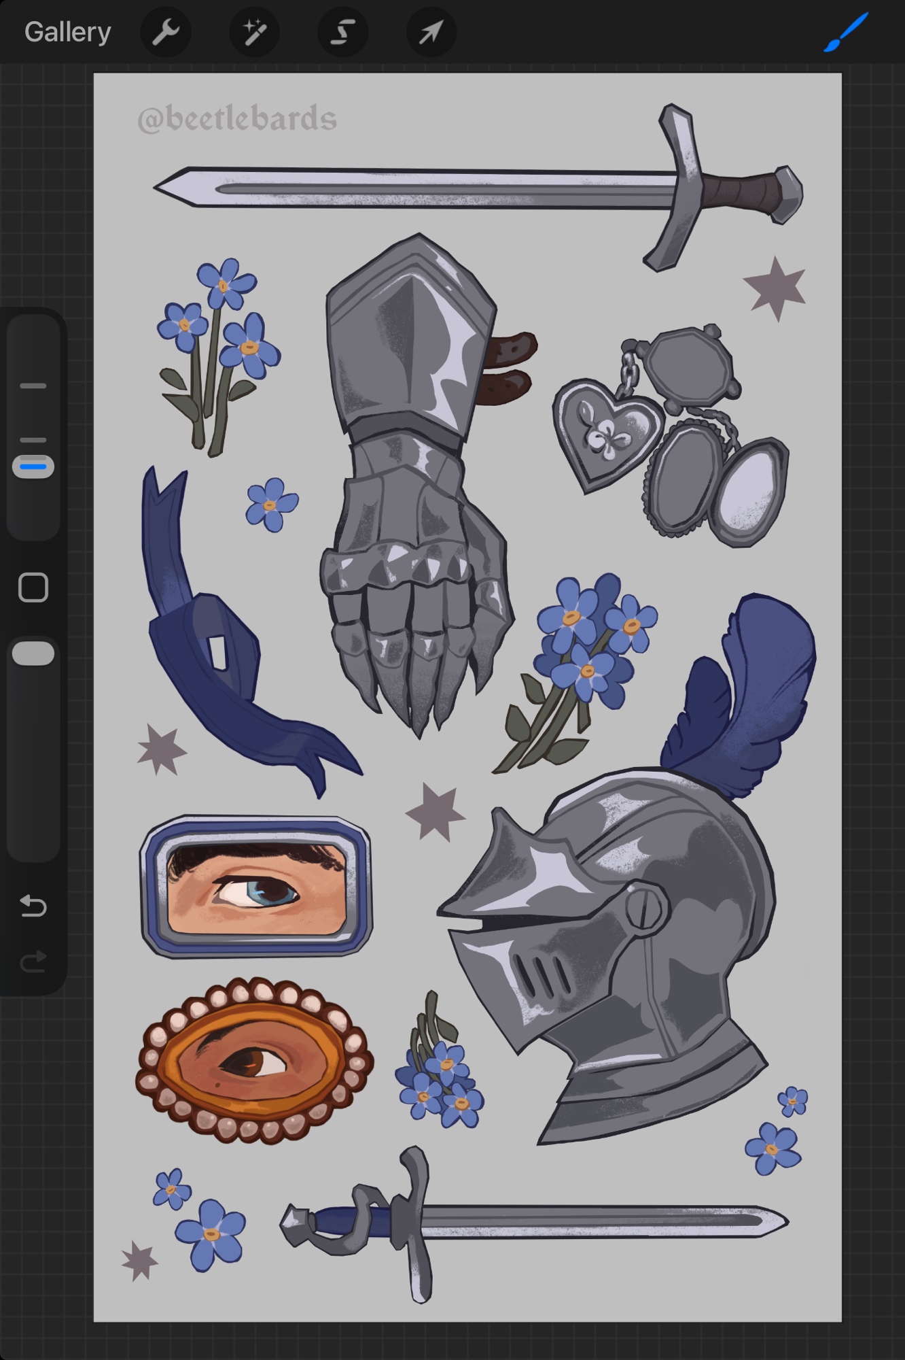The width and height of the screenshot is (905, 1360).
Task: Tap the Redo arrow in sidebar
Action: click(x=33, y=961)
